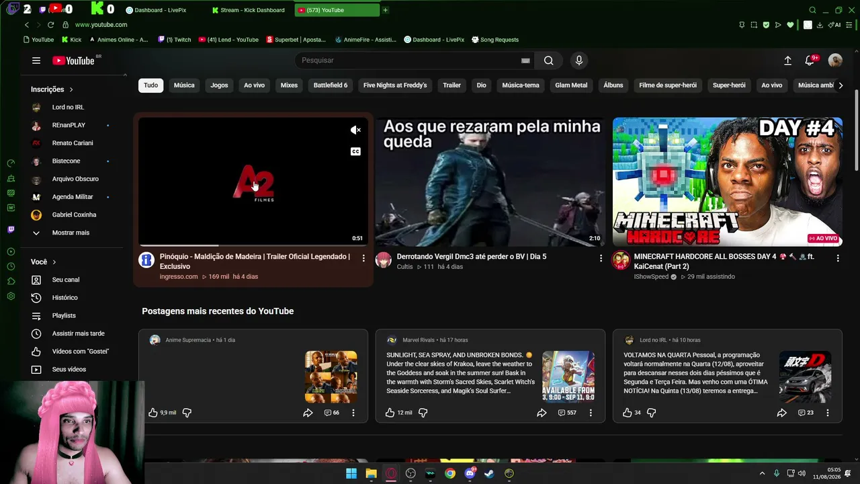Show next filter chips with arrow
This screenshot has width=860, height=484.
click(x=841, y=85)
